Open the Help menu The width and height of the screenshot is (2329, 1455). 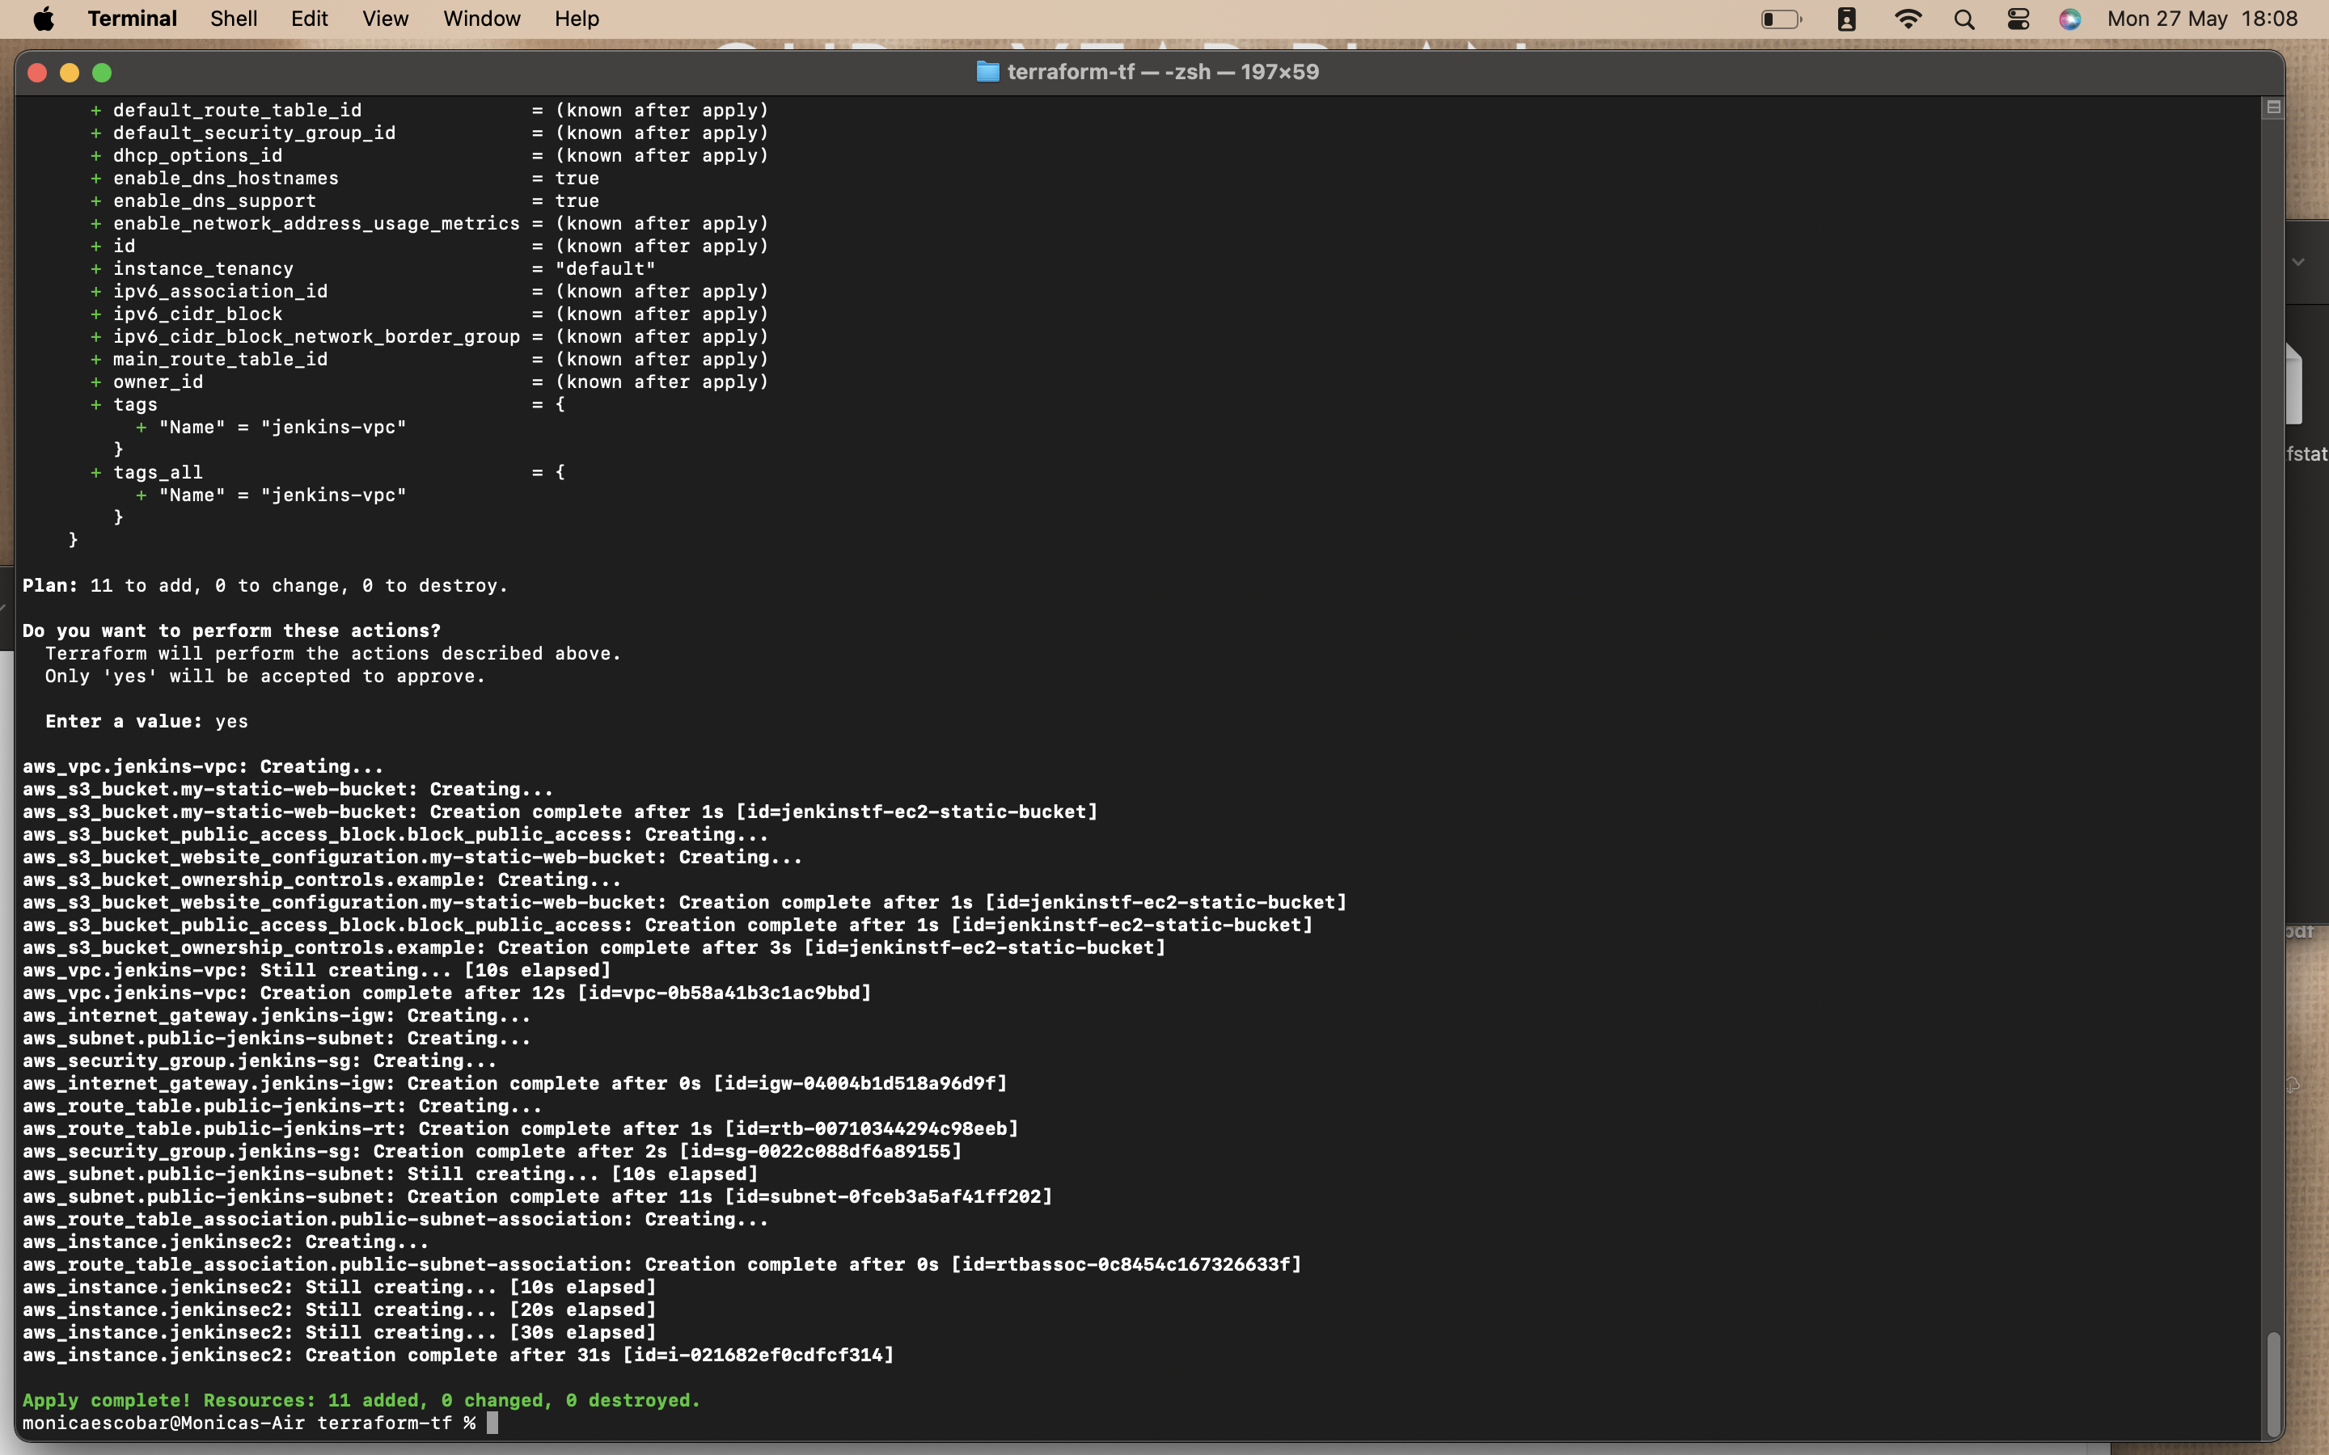coord(574,19)
